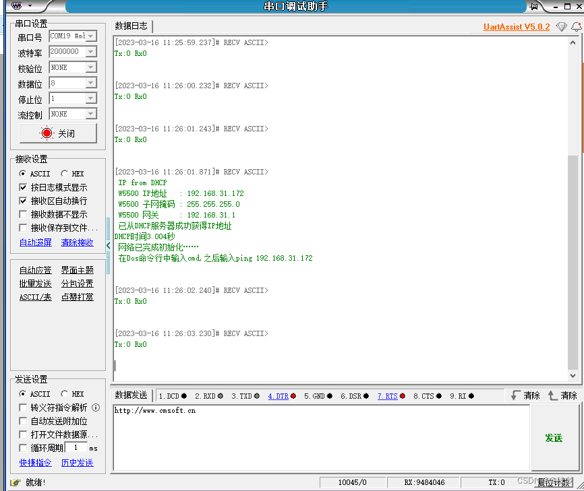This screenshot has width=584, height=491.
Task: Enable 转义符指令解析 checkbox
Action: click(23, 407)
